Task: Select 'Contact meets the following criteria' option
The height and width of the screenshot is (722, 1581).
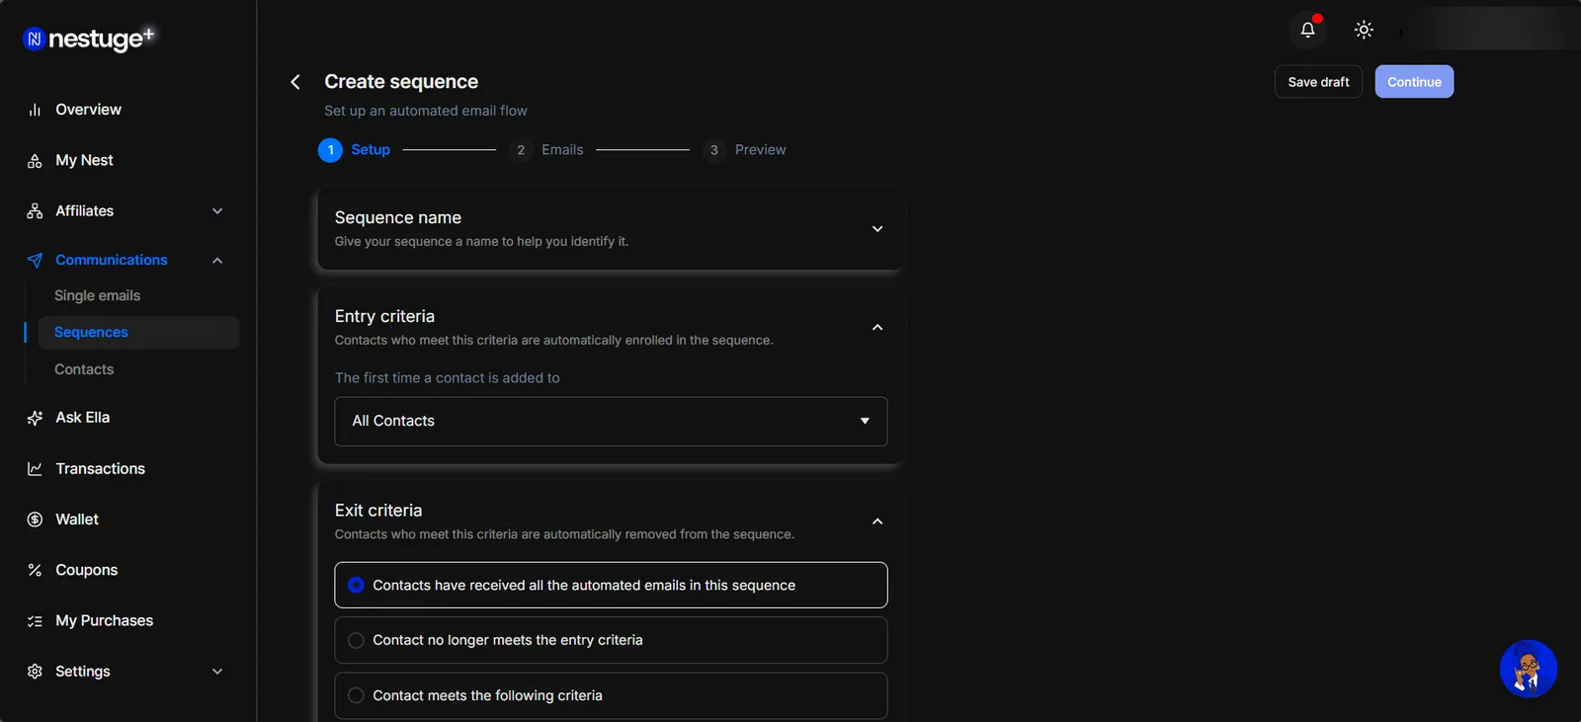Action: click(611, 695)
